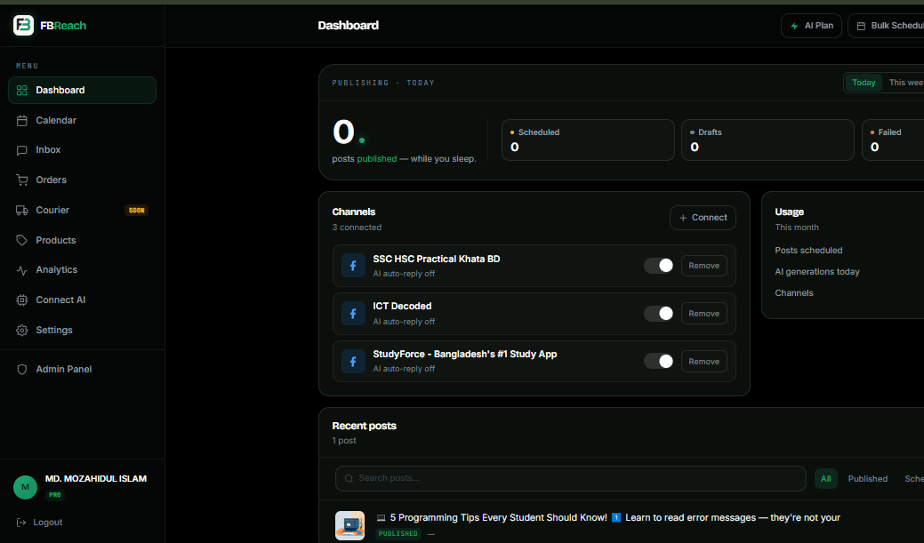Toggle the ICT Decoded channel switch
The width and height of the screenshot is (924, 543).
[x=659, y=314]
